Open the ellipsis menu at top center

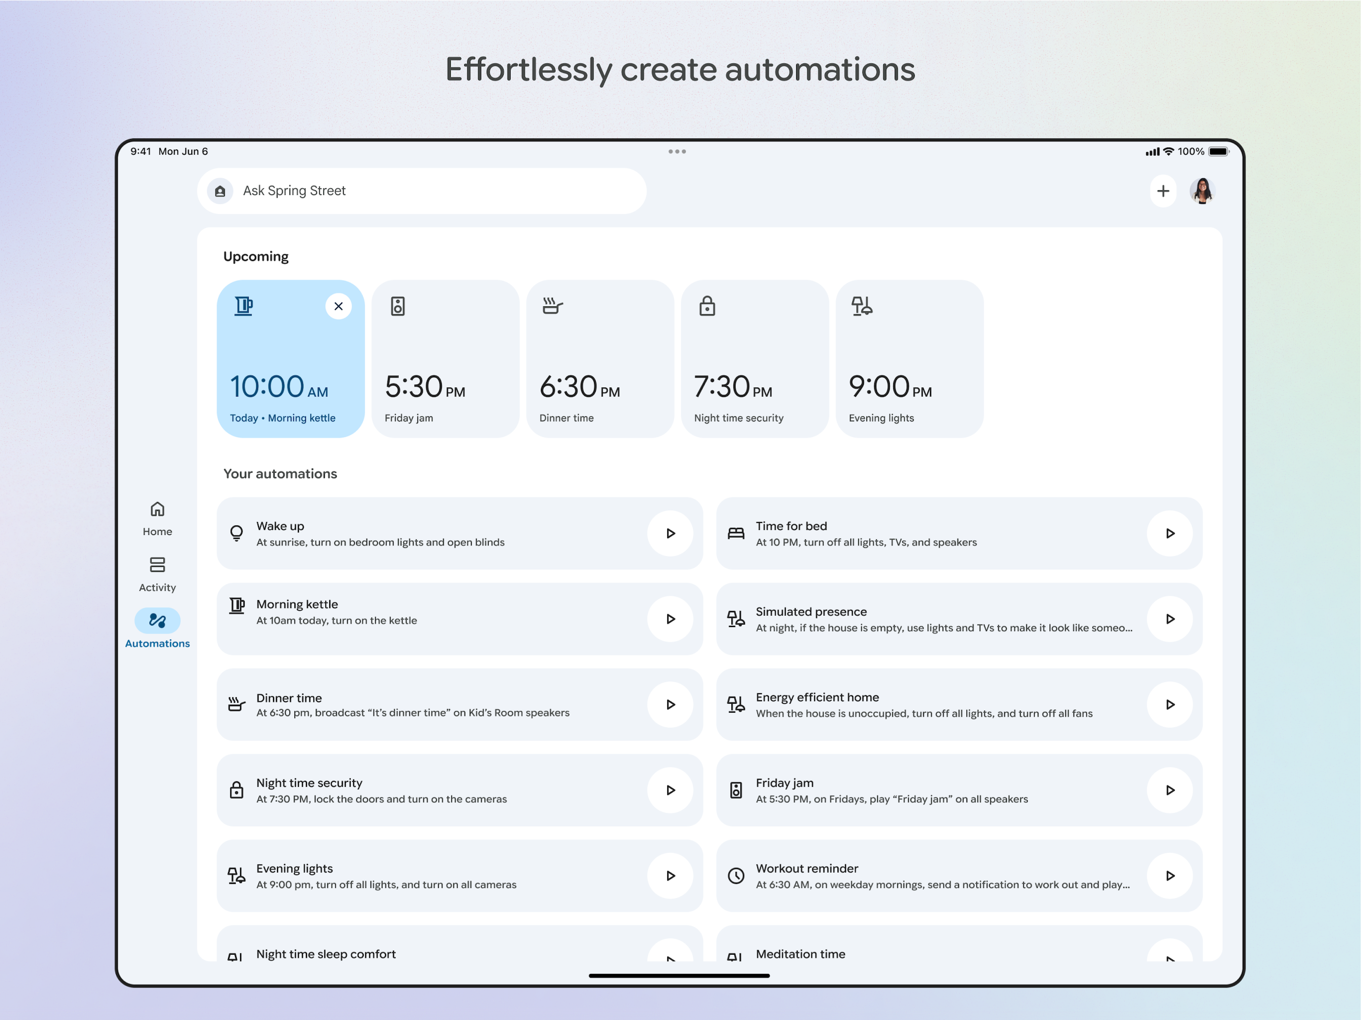[x=678, y=151]
